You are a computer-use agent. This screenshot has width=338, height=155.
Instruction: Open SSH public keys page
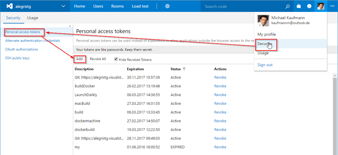(17, 58)
